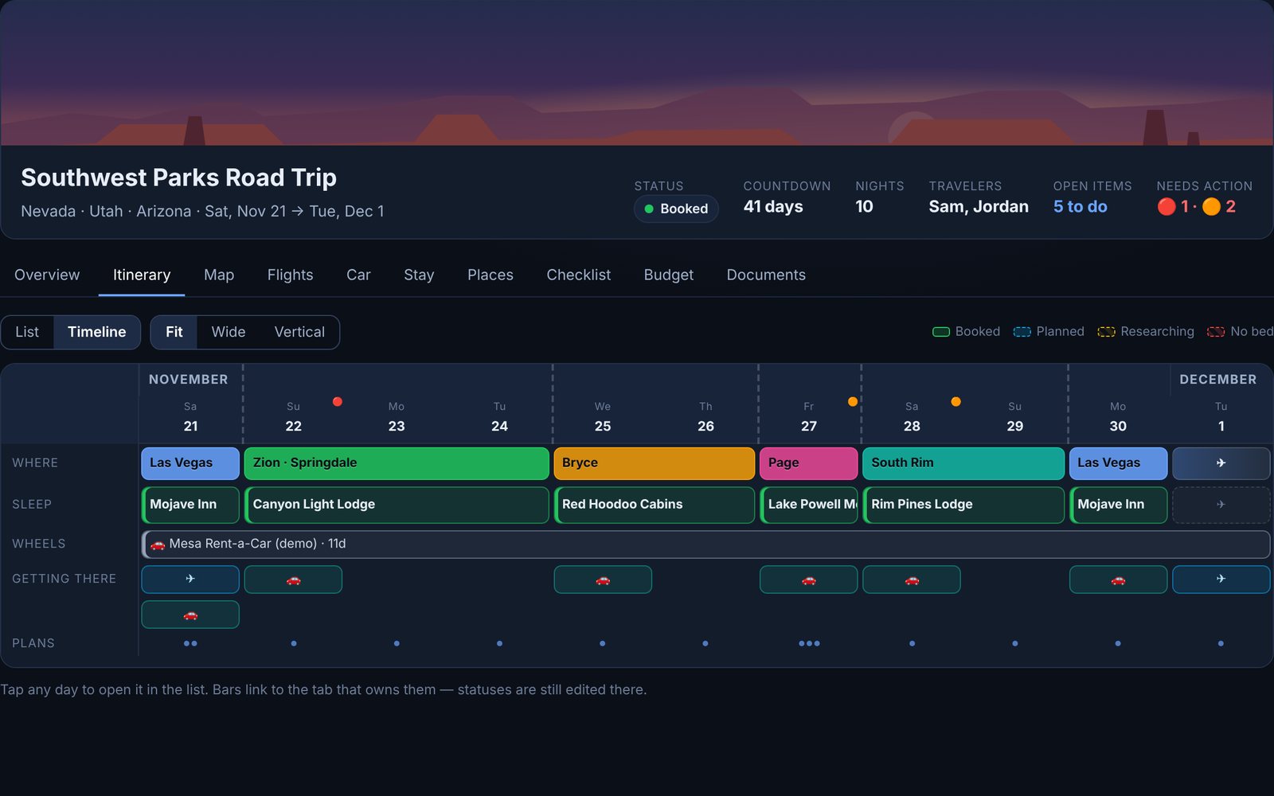Screen dimensions: 1274x796
Task: Open the Flights tab
Action: [x=290, y=275]
